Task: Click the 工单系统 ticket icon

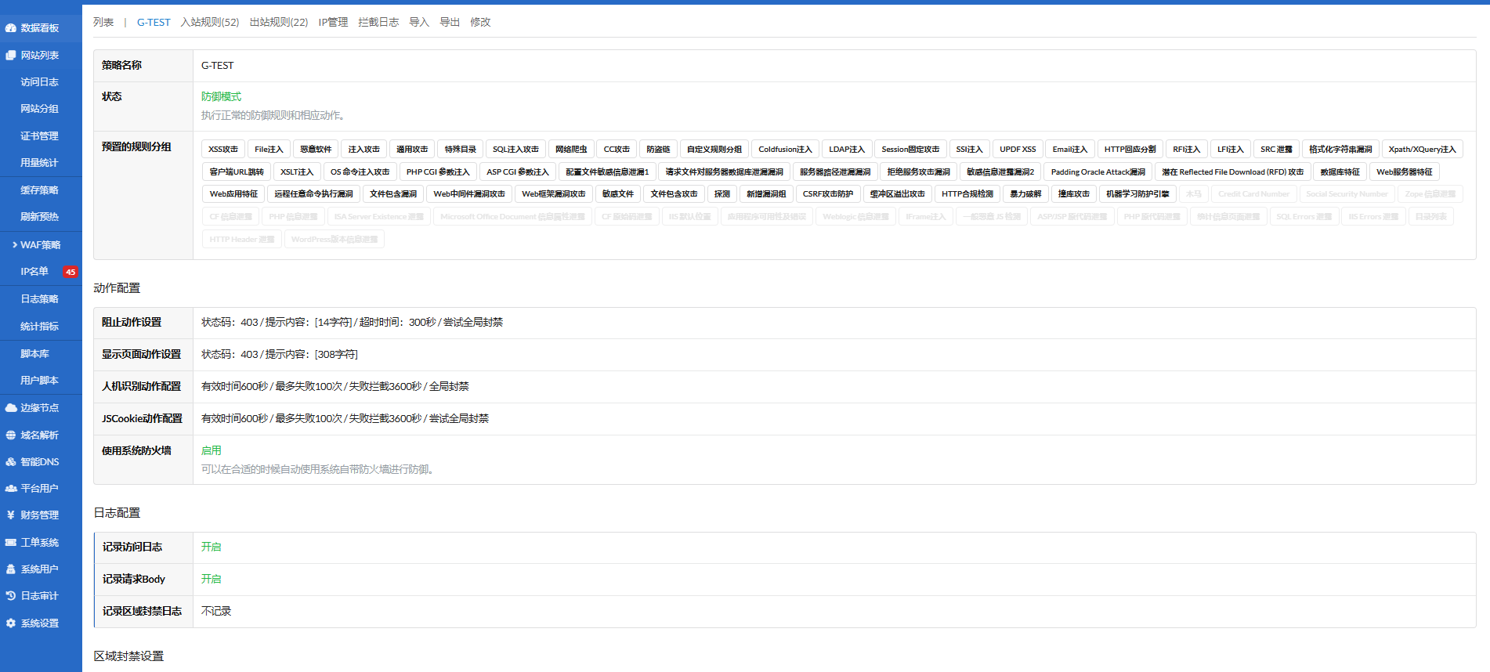Action: (11, 543)
